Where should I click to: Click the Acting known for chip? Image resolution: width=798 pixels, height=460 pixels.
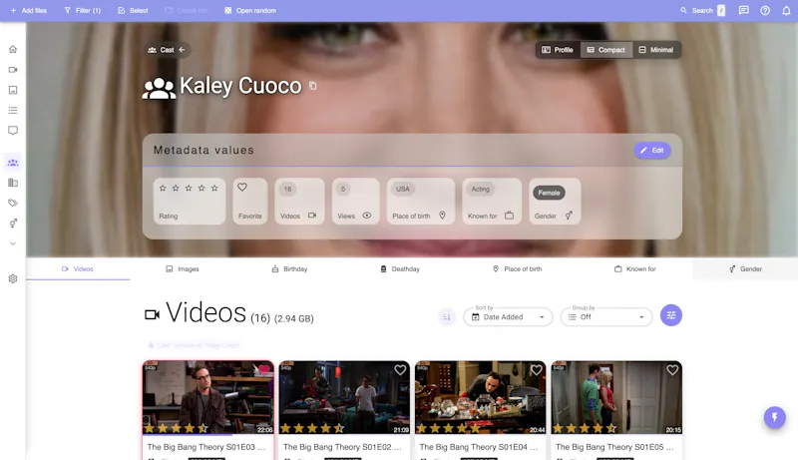coord(481,190)
